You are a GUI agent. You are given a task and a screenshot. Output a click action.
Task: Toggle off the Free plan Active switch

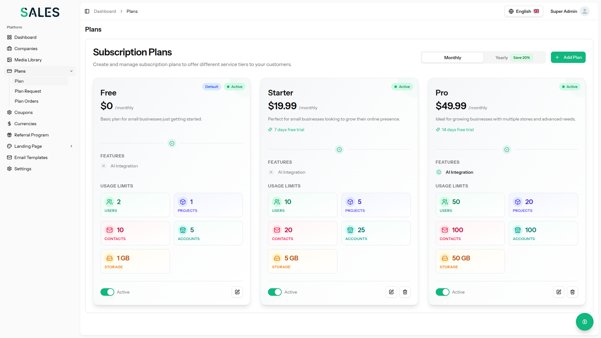coord(107,292)
